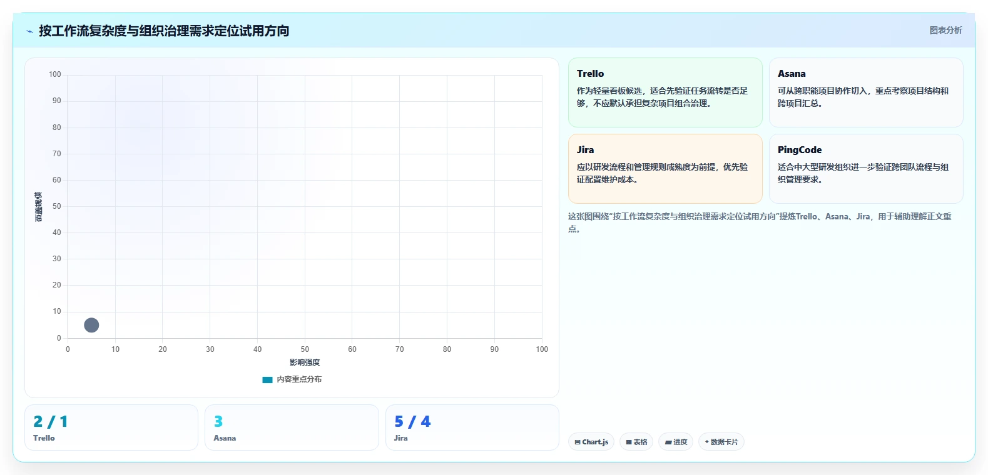Click the 影响强度 x-axis title
This screenshot has width=988, height=475.
click(x=305, y=362)
